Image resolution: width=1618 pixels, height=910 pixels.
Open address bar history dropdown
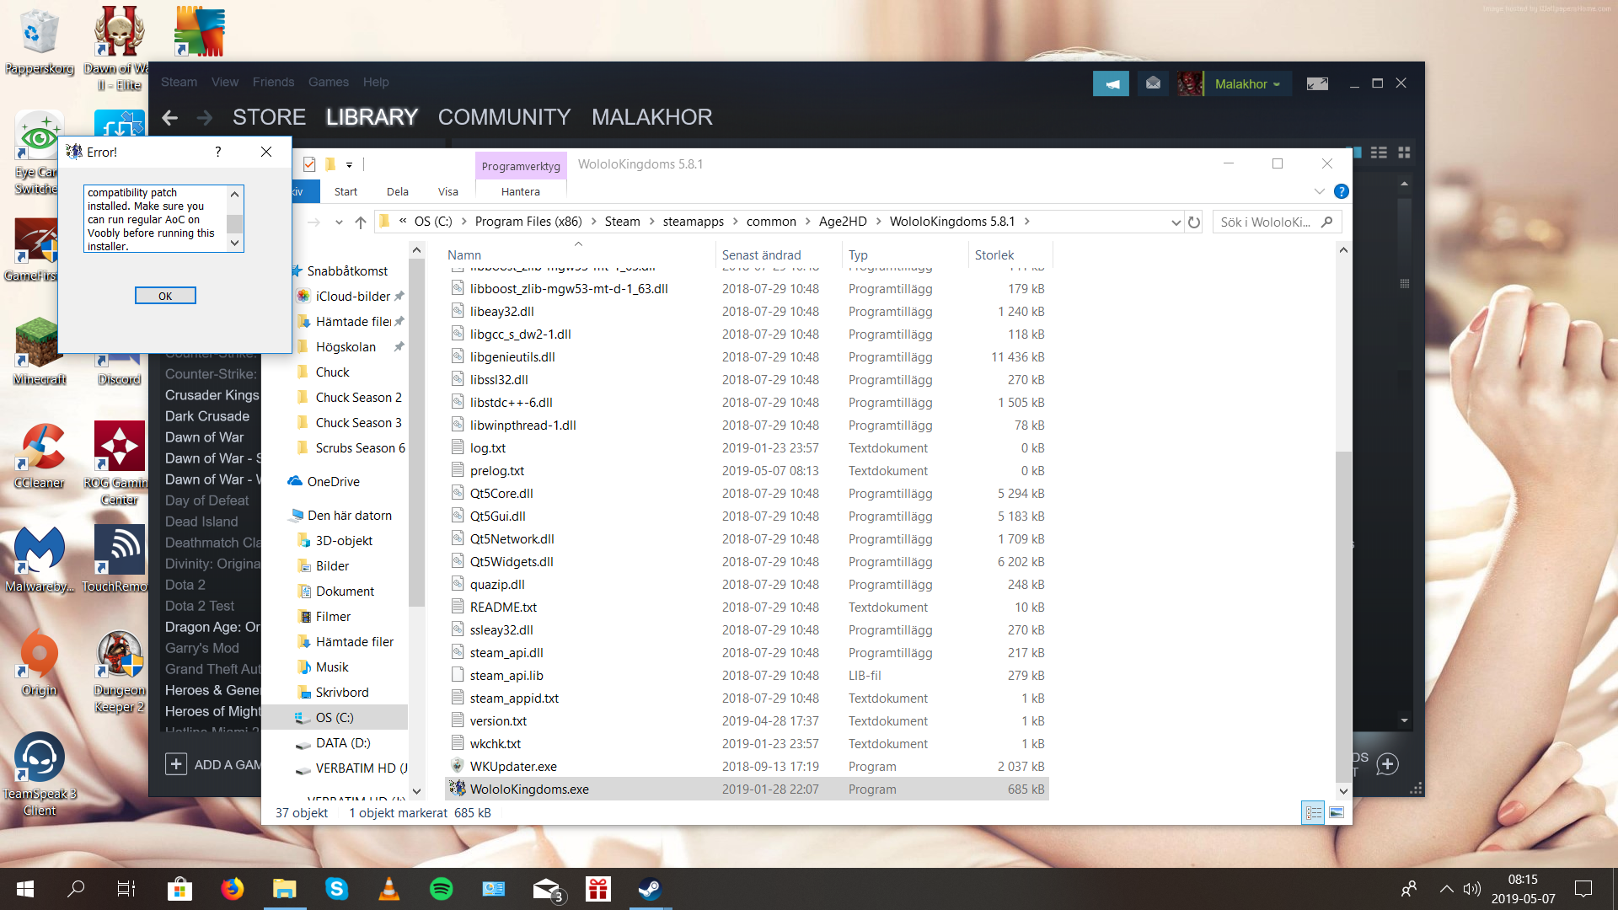[1176, 222]
